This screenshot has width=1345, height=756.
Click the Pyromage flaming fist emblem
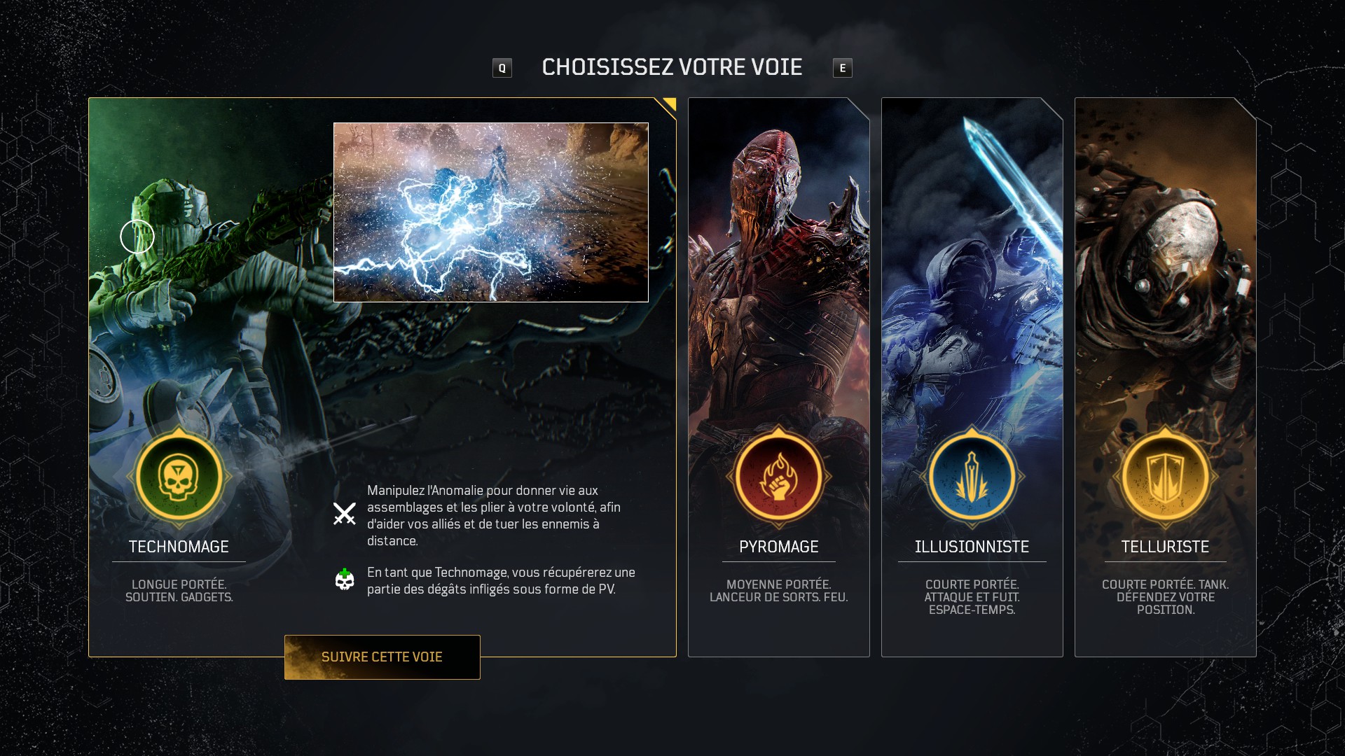coord(778,477)
